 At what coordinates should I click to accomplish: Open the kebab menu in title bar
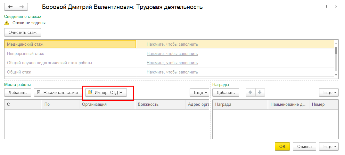[x=326, y=7]
